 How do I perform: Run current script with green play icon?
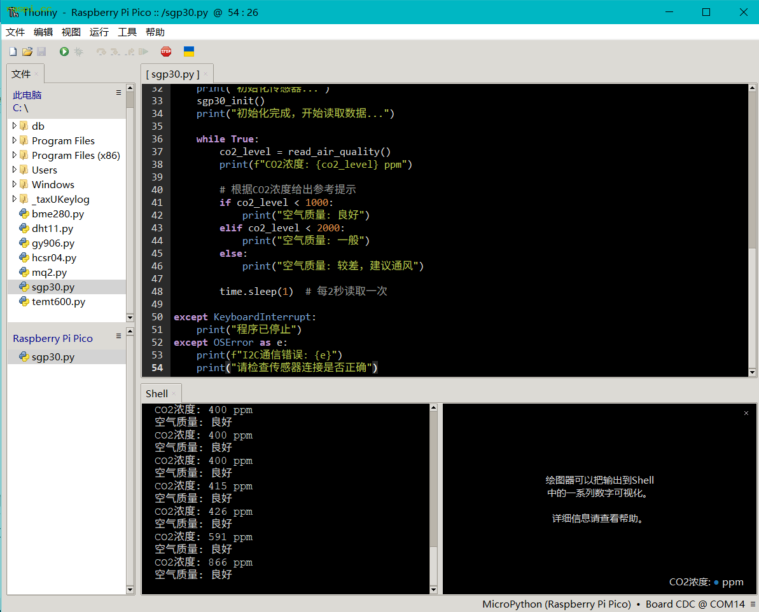point(64,51)
